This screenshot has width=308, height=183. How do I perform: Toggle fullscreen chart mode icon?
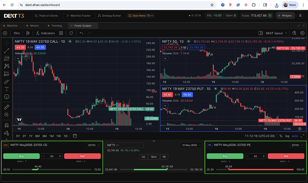(x=303, y=136)
